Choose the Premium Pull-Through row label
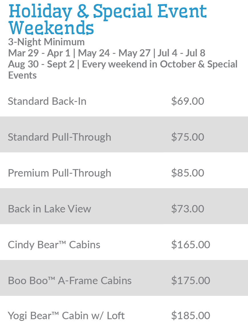Image resolution: width=248 pixels, height=330 pixels. coord(59,173)
